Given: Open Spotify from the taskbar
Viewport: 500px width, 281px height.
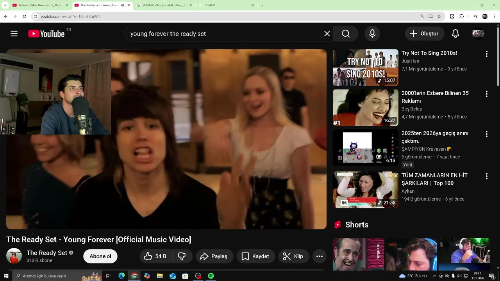Looking at the screenshot, I should pos(211,276).
